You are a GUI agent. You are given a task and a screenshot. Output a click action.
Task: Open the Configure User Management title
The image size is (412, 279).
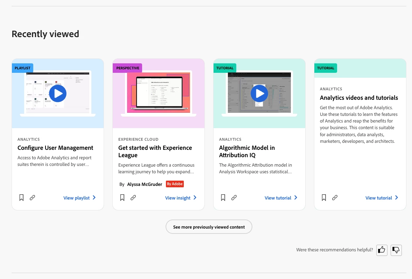(55, 148)
